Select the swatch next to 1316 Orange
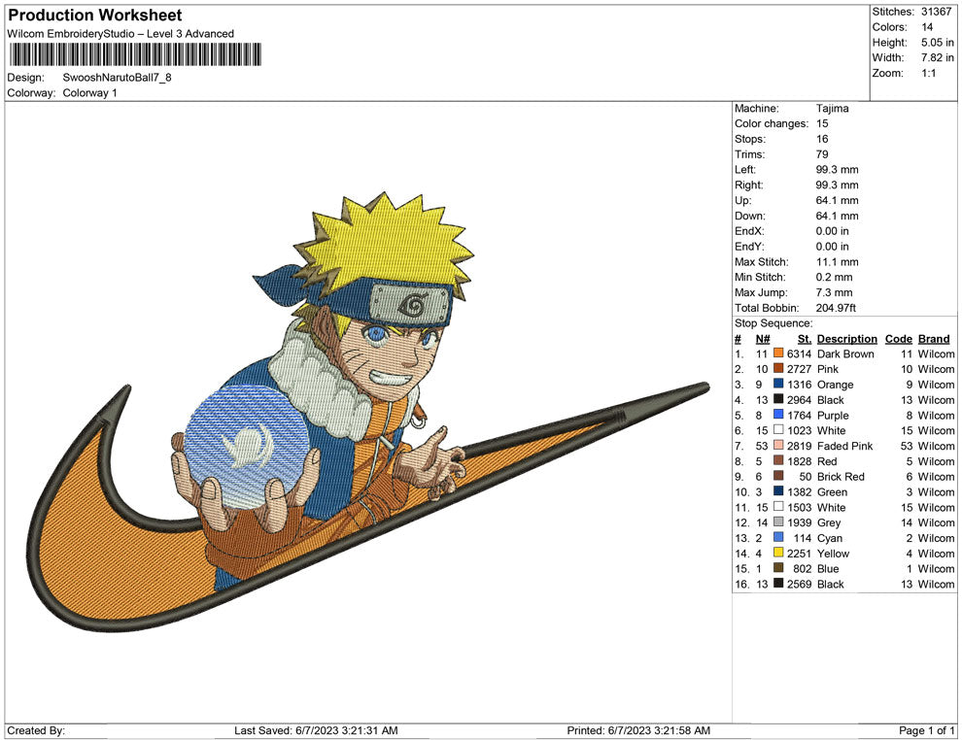 coord(778,384)
